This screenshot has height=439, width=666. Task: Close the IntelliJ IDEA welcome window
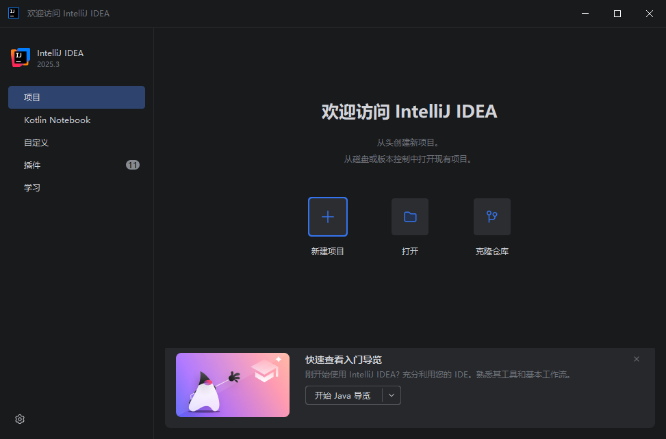click(x=649, y=14)
